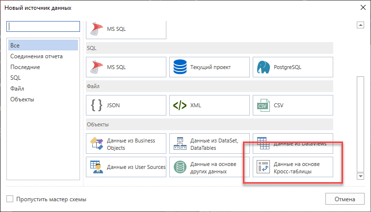Choose the XML file source icon
Screen dimensions: 371x212
180,105
